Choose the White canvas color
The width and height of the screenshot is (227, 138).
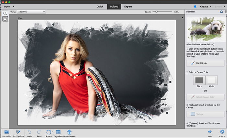[x=211, y=80]
